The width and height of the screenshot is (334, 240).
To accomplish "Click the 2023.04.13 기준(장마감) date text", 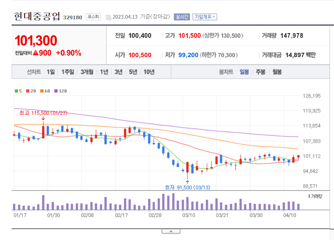I will click(x=141, y=17).
